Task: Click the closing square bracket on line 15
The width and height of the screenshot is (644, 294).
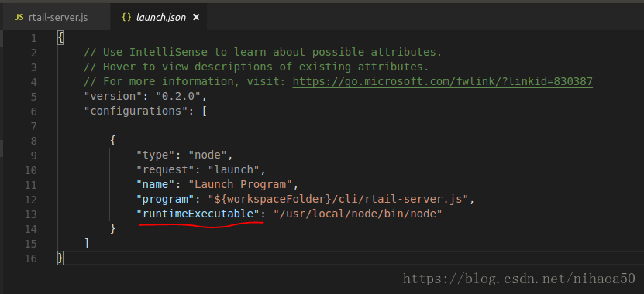Action: coord(87,243)
